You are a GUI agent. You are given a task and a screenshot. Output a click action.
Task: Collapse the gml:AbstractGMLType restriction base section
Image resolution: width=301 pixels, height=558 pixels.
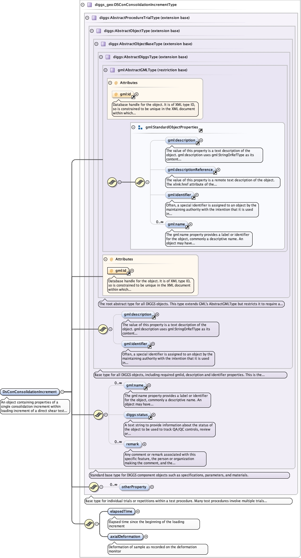tap(105, 70)
